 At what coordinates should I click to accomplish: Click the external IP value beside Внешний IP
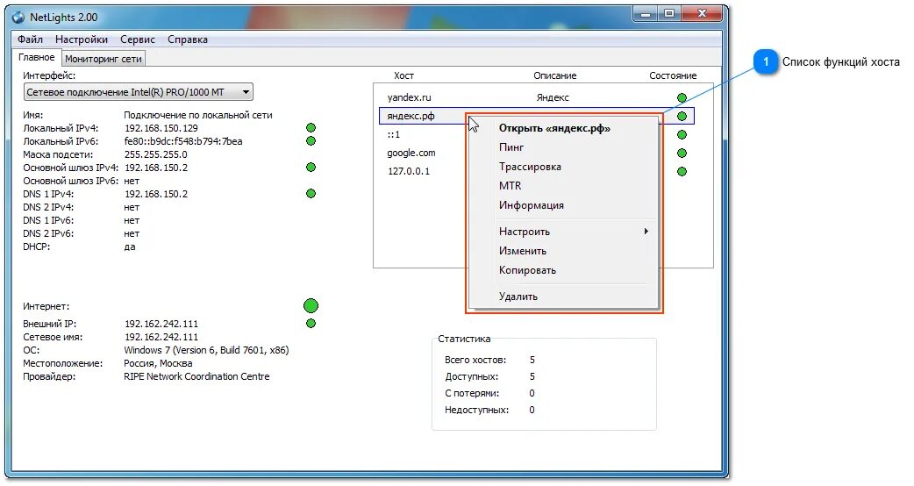(x=161, y=324)
